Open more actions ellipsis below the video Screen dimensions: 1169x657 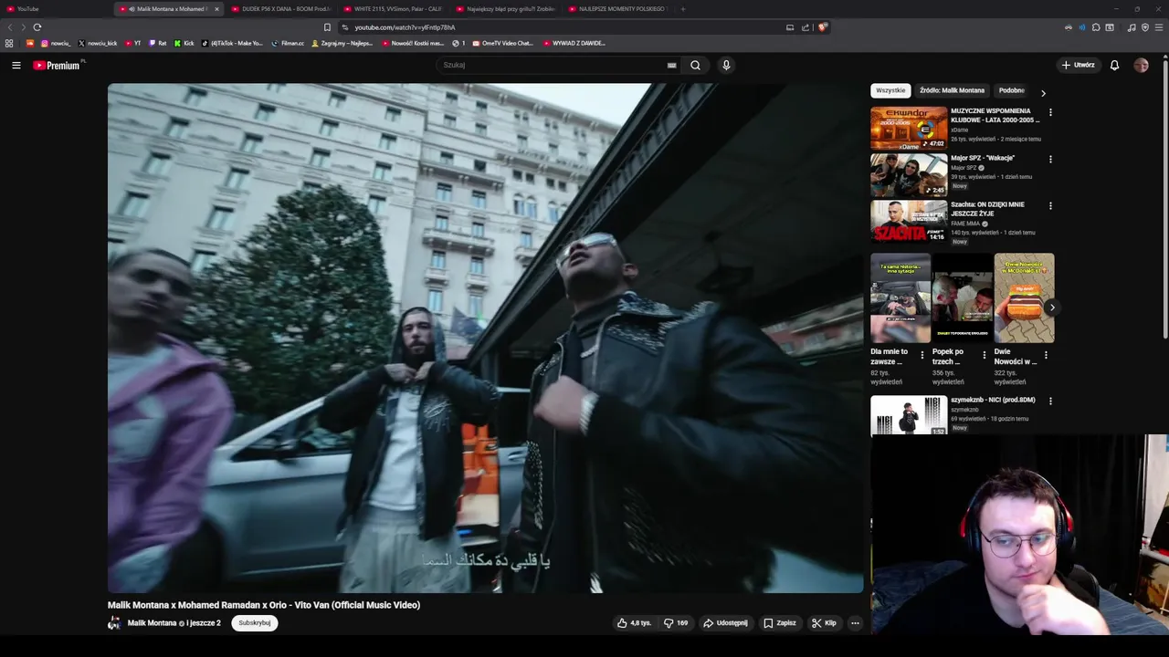pyautogui.click(x=855, y=623)
